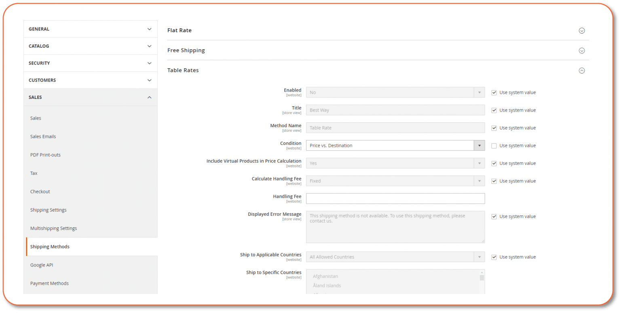Uncheck Use system value for Title

494,110
